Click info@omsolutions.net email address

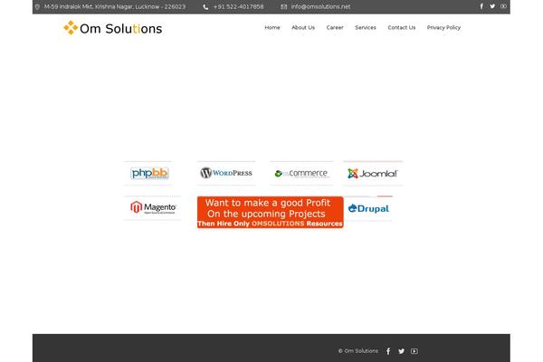(320, 6)
